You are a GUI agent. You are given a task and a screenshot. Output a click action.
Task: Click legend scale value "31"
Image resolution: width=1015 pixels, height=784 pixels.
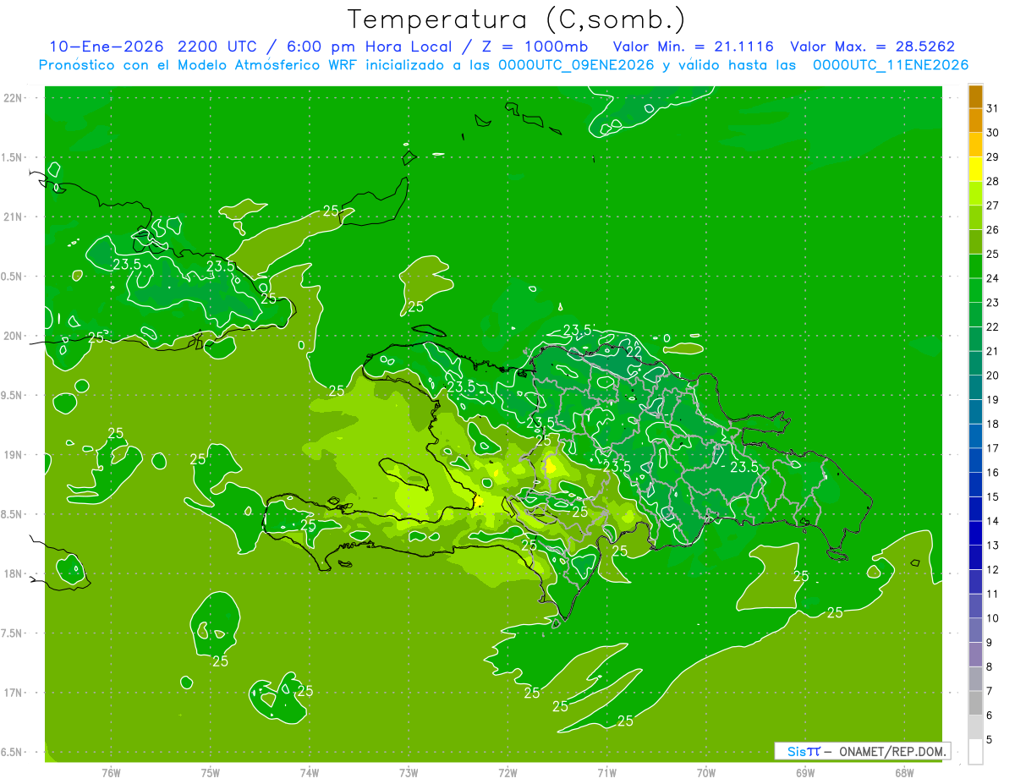[x=993, y=108]
